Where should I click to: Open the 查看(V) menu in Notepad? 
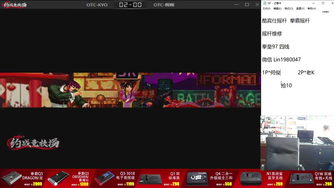coord(300,9)
